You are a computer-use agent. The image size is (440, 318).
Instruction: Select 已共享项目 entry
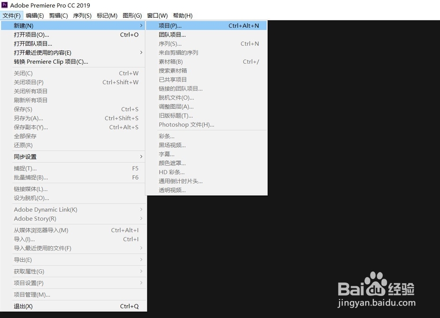click(206, 79)
